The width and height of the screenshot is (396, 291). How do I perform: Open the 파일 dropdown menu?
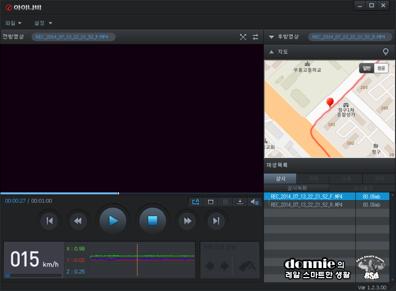pos(13,23)
